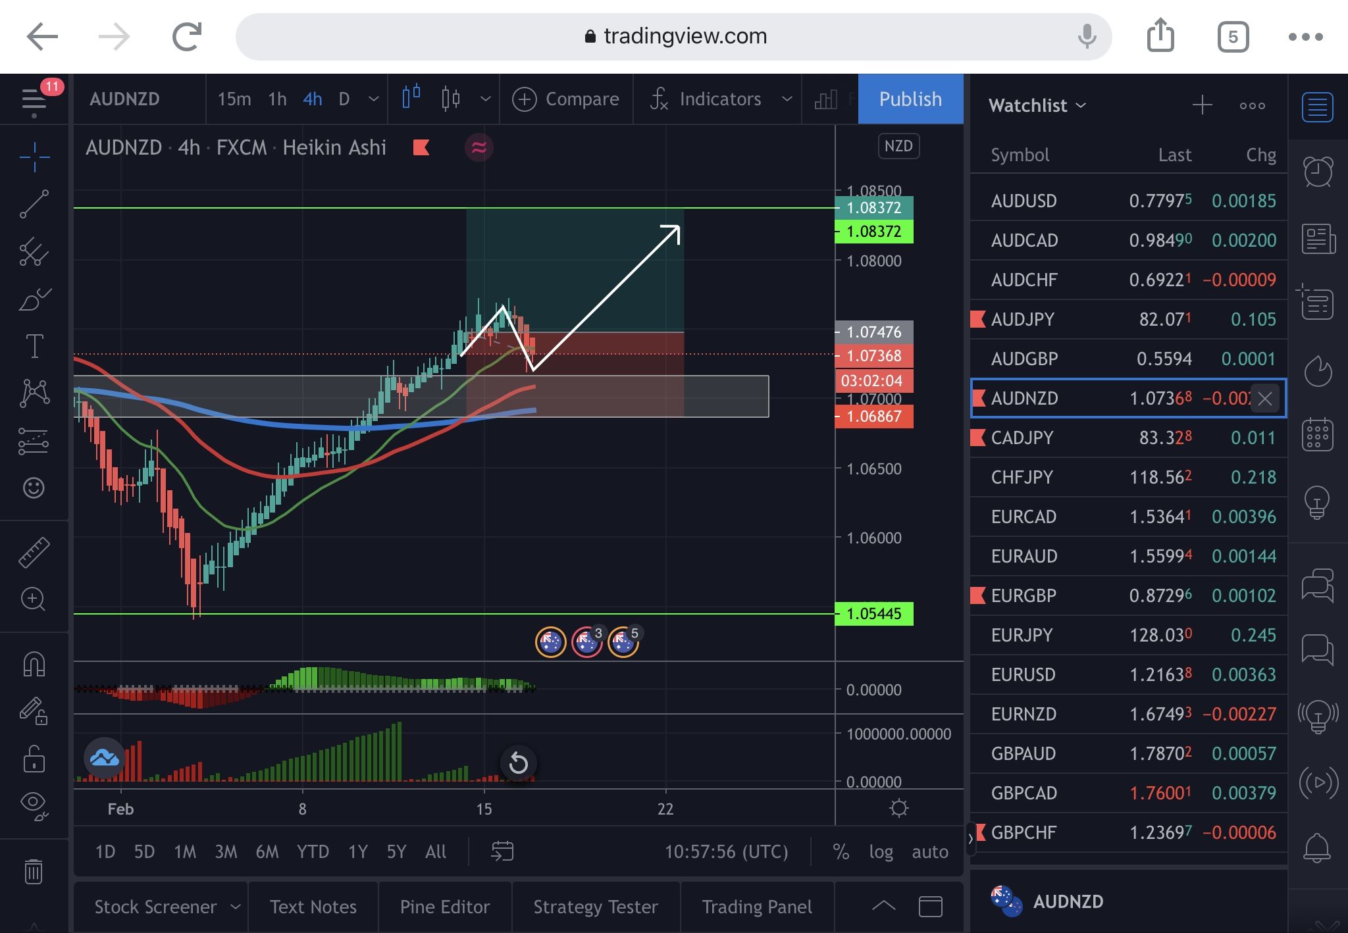
Task: Select the Text annotation tool
Action: (34, 346)
